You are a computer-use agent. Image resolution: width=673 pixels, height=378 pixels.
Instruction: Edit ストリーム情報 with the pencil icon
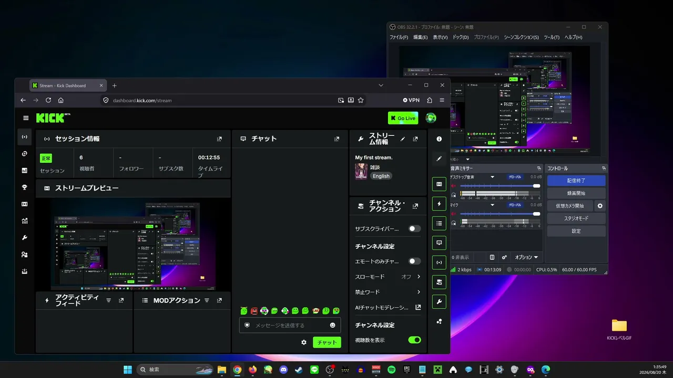[x=403, y=139]
